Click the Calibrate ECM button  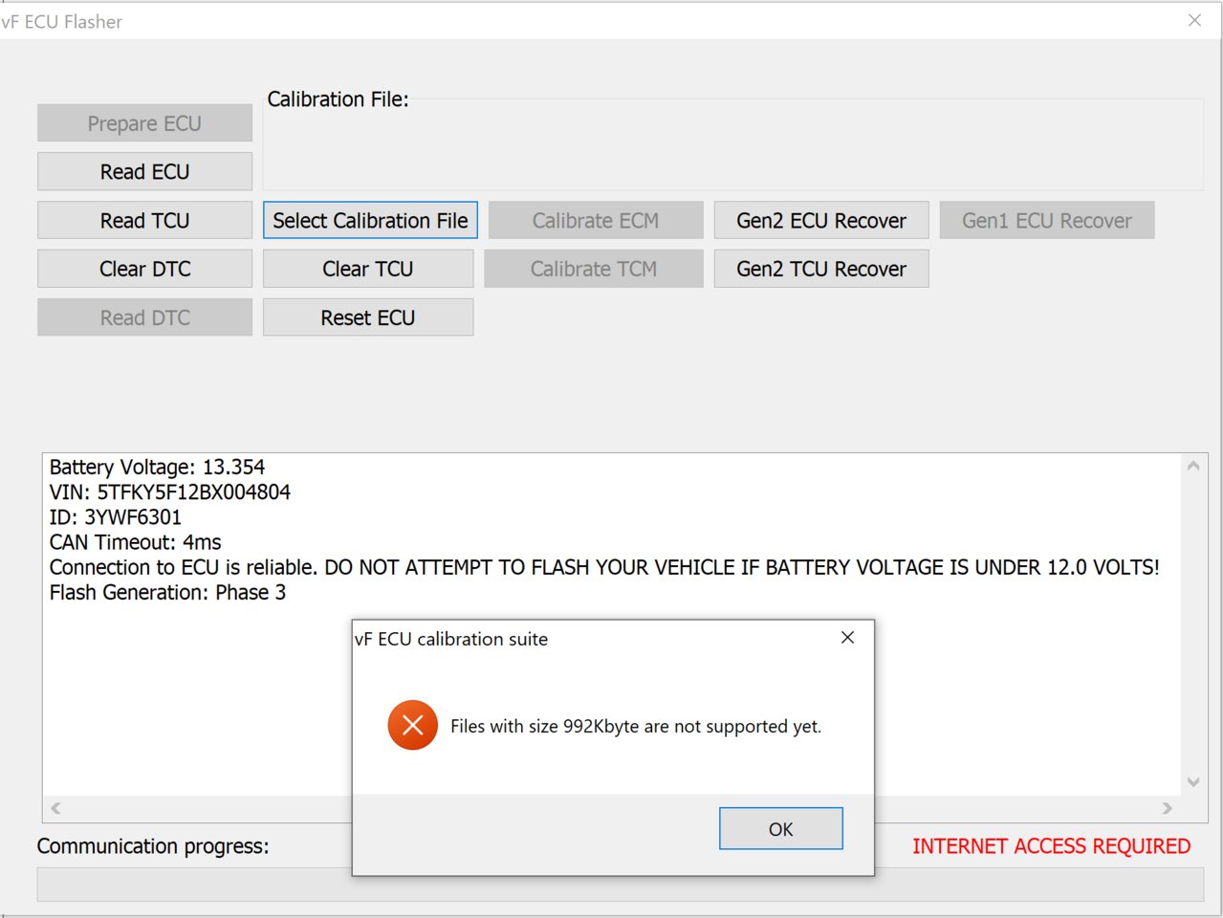(x=596, y=220)
